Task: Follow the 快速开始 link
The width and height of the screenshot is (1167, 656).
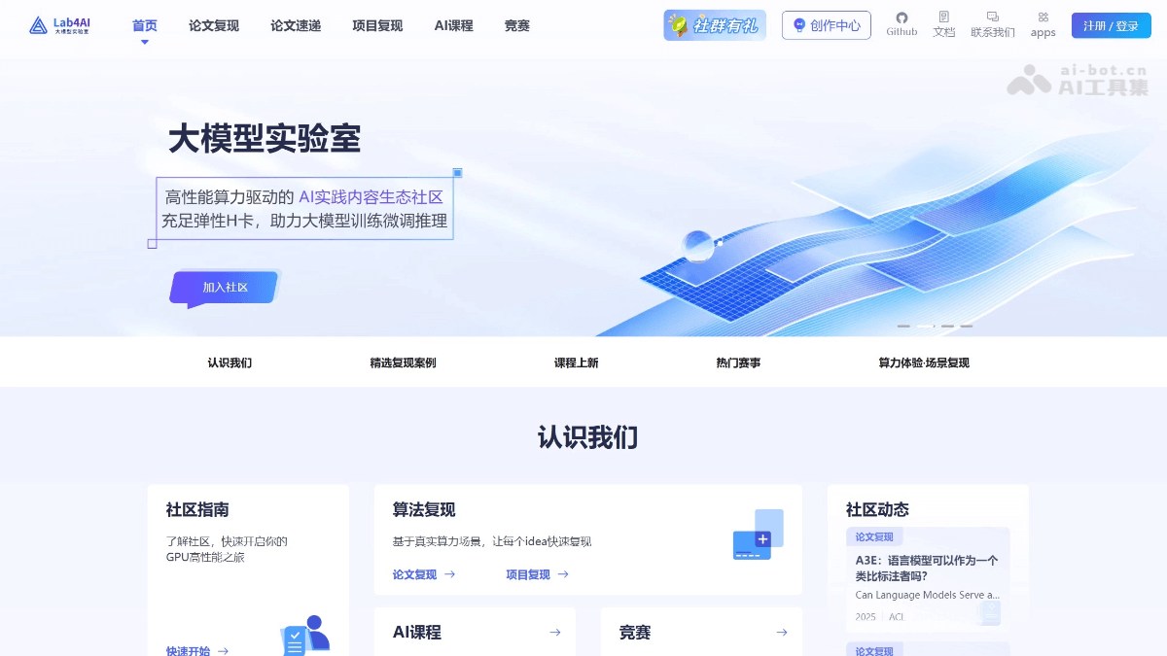Action: tap(196, 650)
